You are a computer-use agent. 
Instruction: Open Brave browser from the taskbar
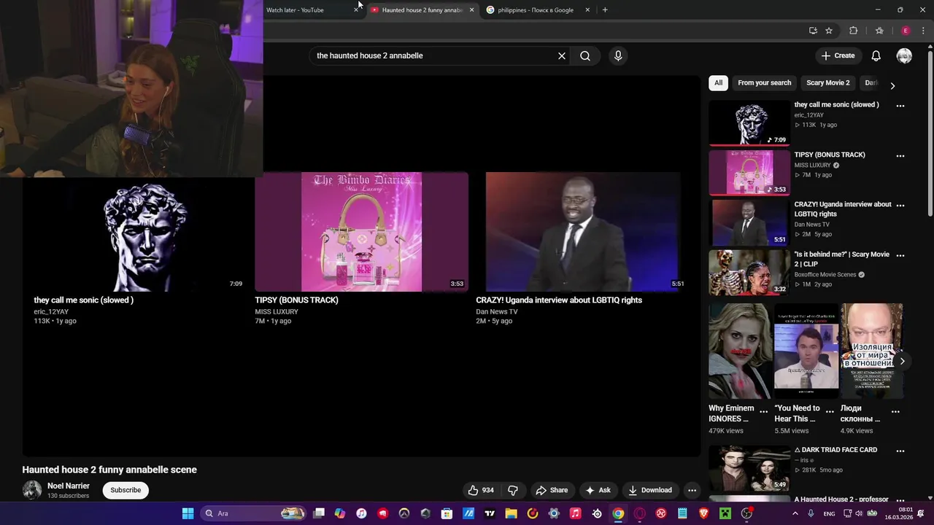[703, 513]
